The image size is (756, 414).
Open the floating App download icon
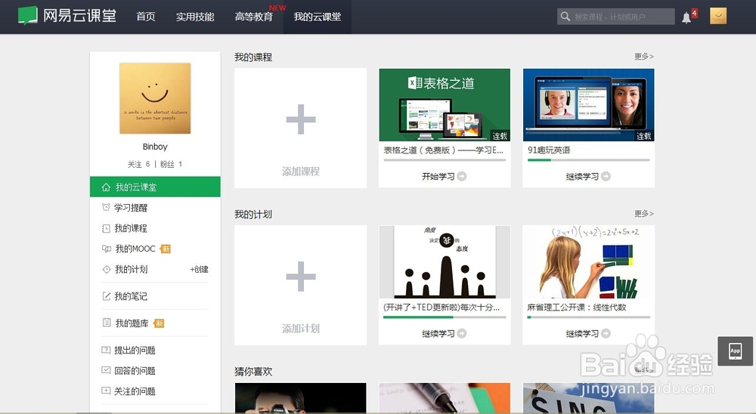(x=736, y=351)
